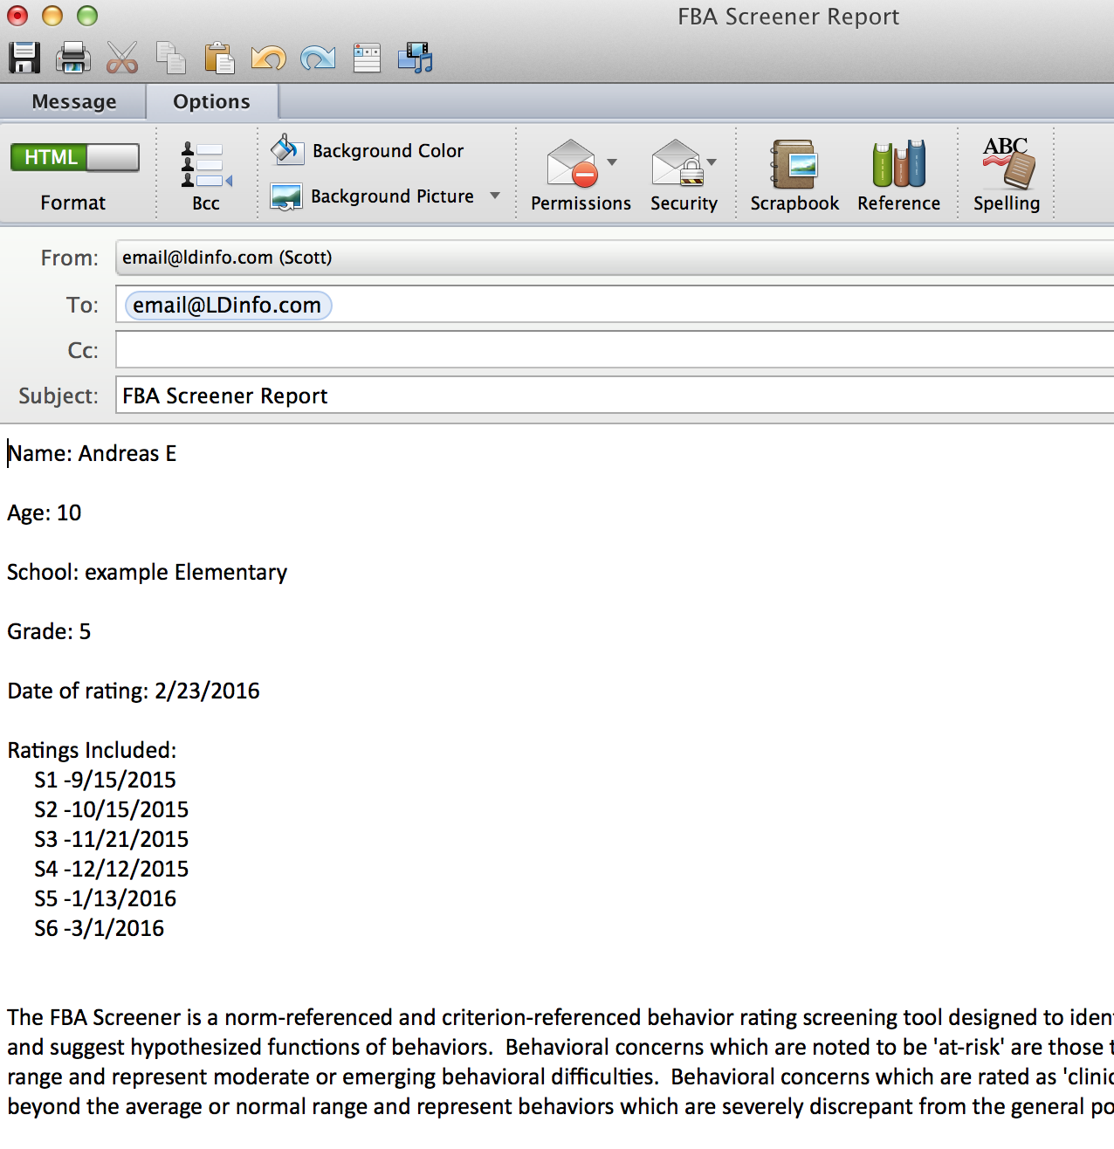Viewport: 1114px width, 1149px height.
Task: Open the Scrapbook tool
Action: 794,175
